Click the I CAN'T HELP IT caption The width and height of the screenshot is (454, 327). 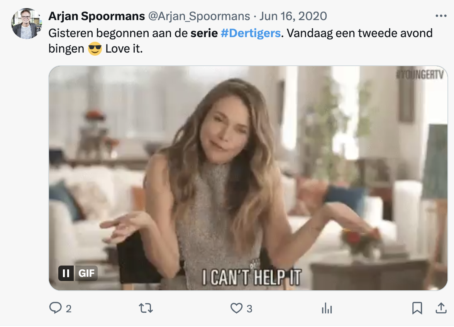tap(252, 278)
